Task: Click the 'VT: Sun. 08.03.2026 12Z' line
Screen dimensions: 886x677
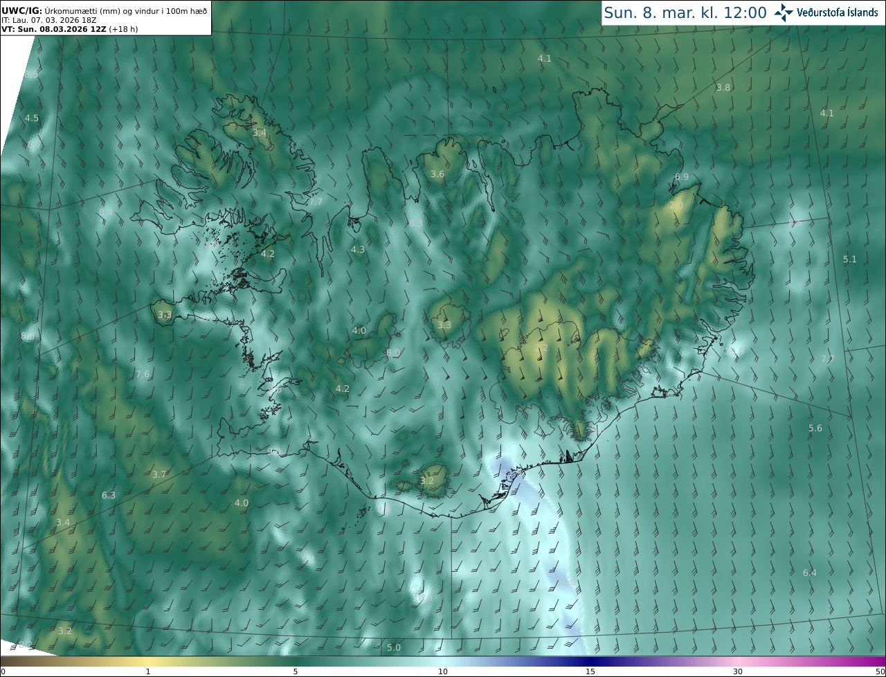Action: click(70, 29)
